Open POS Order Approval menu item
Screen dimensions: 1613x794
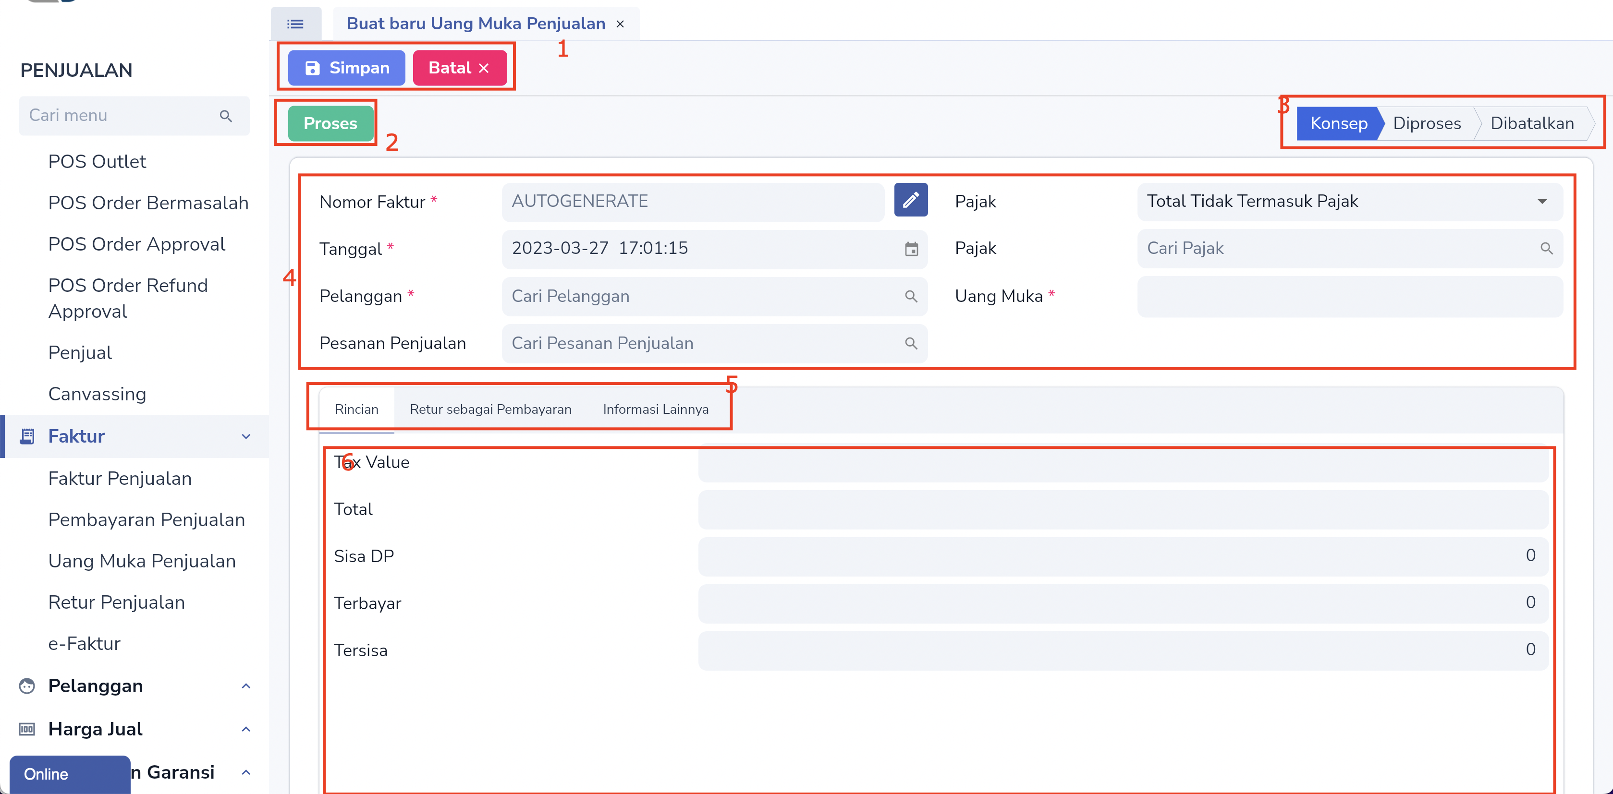click(136, 244)
